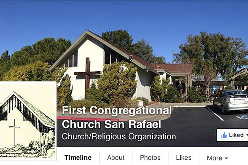Click the Church/Religious Organization category link
The image size is (248, 165).
click(x=119, y=137)
